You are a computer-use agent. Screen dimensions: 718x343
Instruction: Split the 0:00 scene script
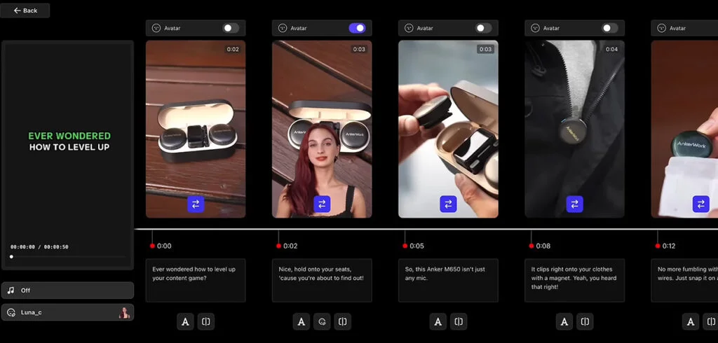pos(206,321)
